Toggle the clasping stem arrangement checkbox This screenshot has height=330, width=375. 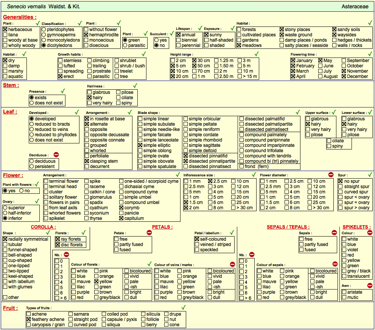(x=87, y=161)
